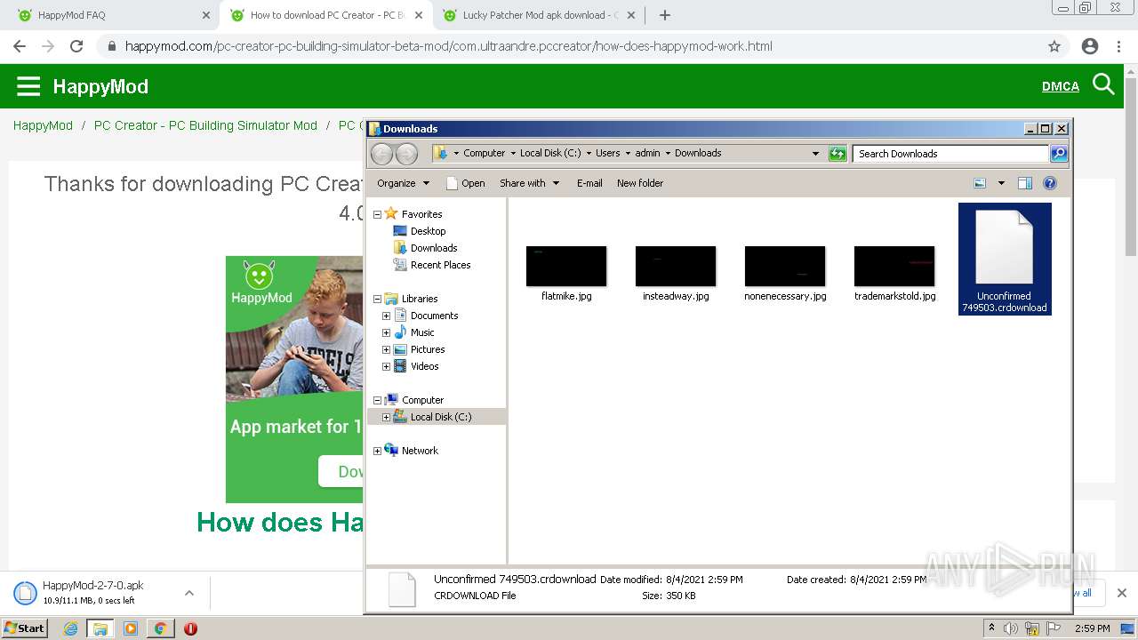Open Chrome's three-dot menu

tap(1118, 46)
